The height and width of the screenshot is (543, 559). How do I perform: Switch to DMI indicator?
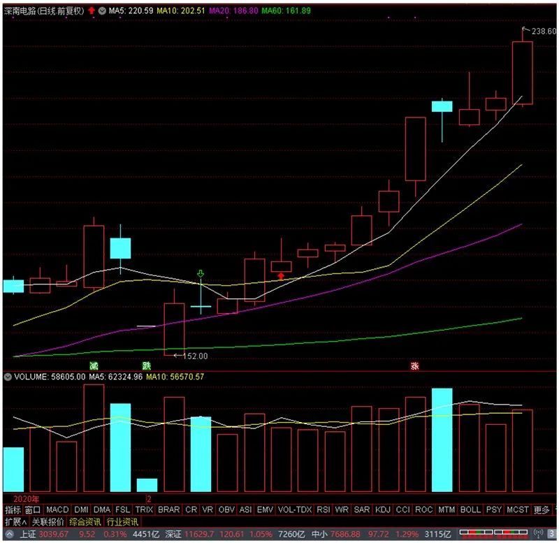click(81, 510)
